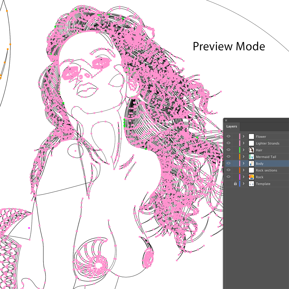Expand the Hair layer chevron

(244, 150)
